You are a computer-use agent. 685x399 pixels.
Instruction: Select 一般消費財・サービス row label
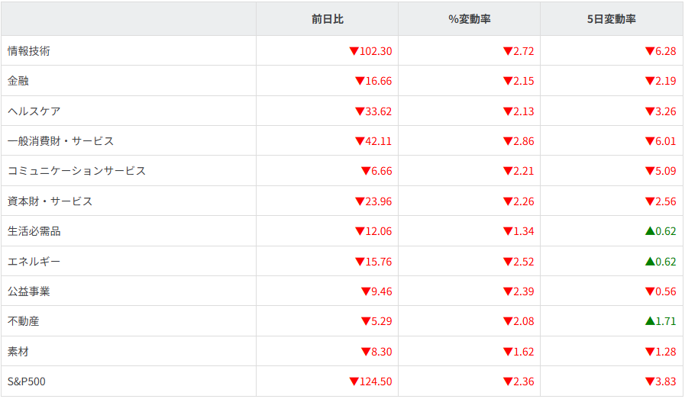[x=60, y=141]
